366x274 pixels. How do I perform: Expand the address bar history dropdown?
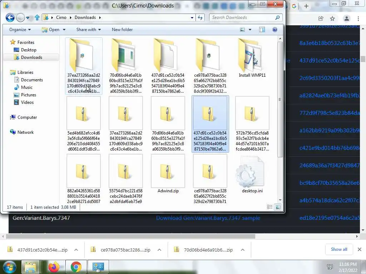192,17
